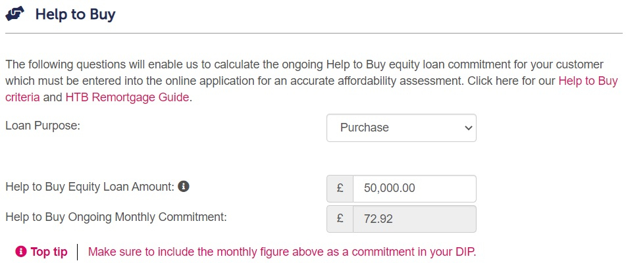Click the £ symbol before 72.92
Image resolution: width=626 pixels, height=263 pixels.
point(340,219)
